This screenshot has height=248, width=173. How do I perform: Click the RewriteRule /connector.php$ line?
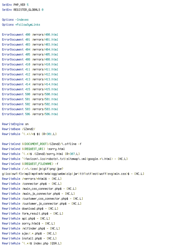[32, 184]
